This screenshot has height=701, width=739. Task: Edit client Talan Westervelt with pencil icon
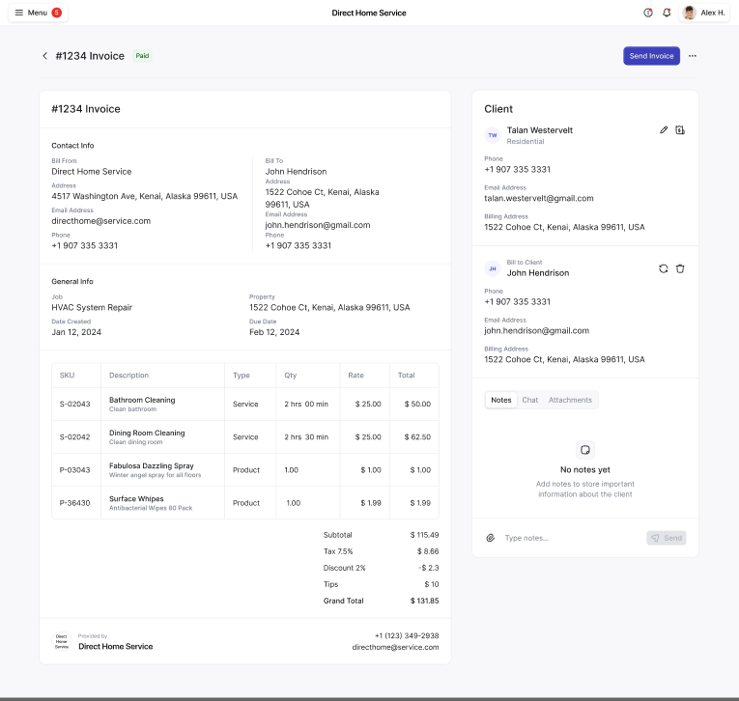(x=664, y=129)
